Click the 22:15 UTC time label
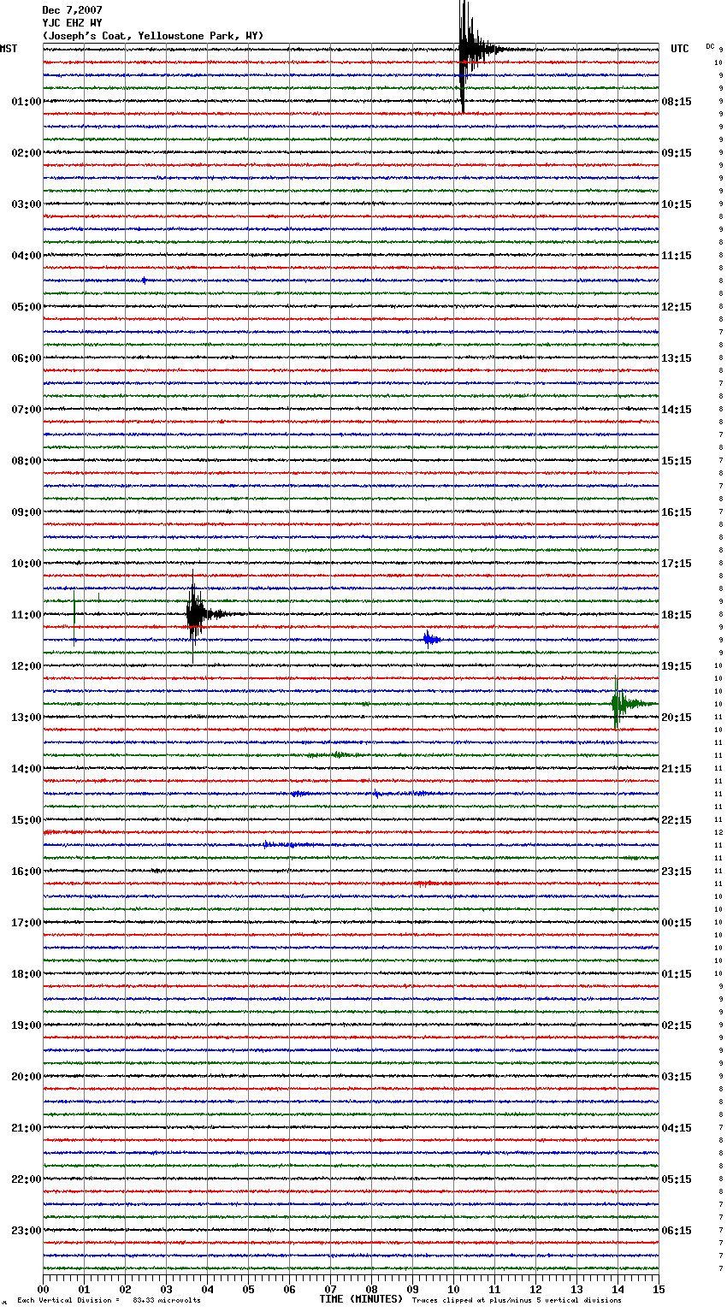The height and width of the screenshot is (1312, 727). tap(677, 819)
